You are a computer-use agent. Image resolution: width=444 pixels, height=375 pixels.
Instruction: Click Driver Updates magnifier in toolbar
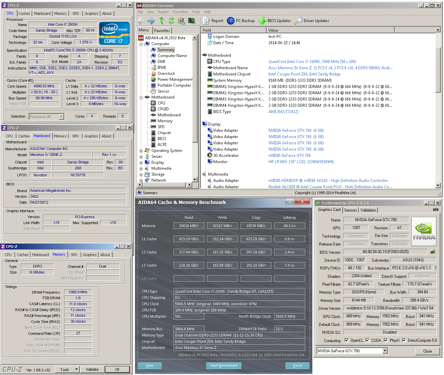(312, 21)
